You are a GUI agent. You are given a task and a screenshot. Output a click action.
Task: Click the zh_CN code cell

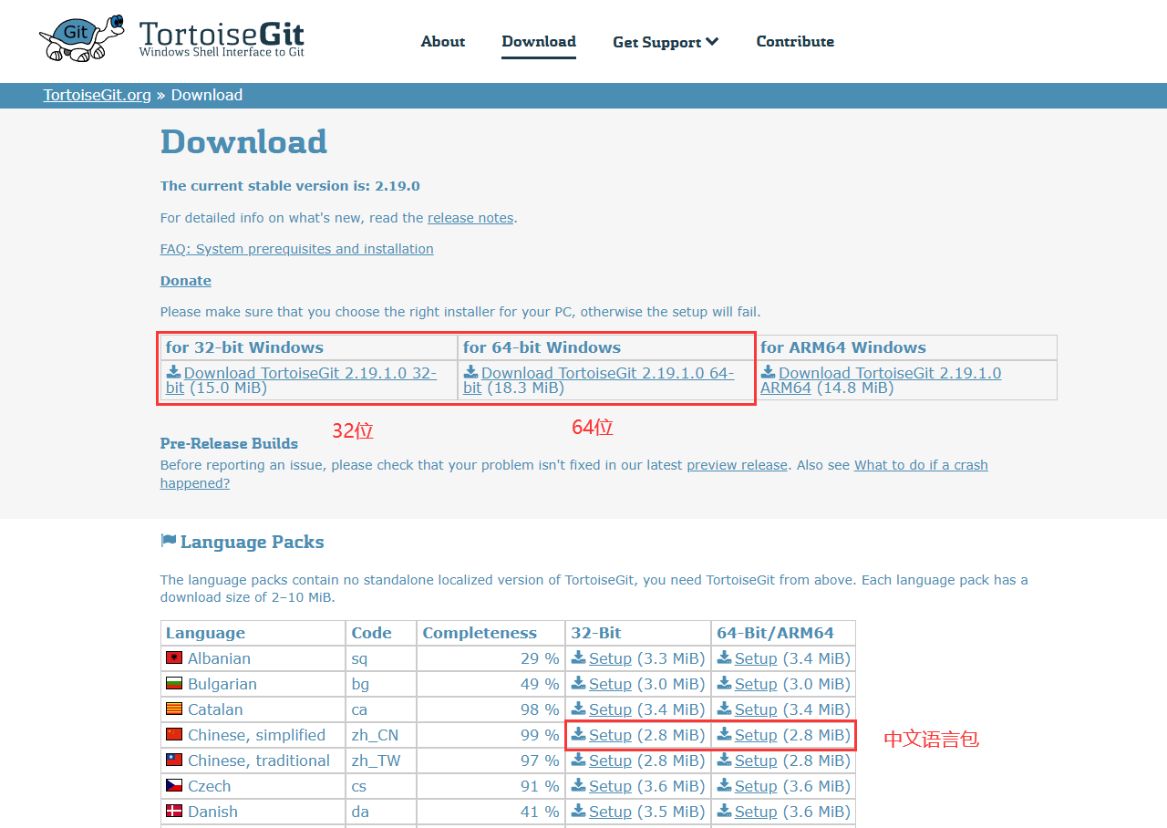coord(381,735)
